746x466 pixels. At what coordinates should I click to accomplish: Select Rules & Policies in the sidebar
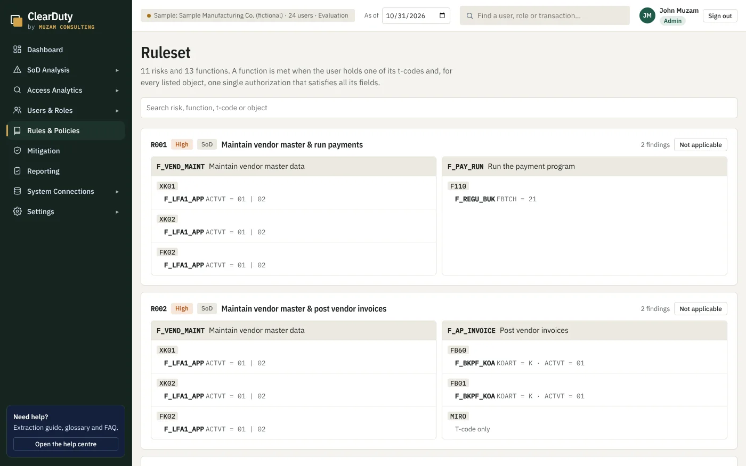(66, 130)
